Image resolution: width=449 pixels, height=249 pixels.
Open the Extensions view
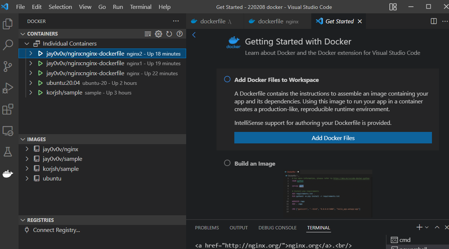[x=8, y=110]
